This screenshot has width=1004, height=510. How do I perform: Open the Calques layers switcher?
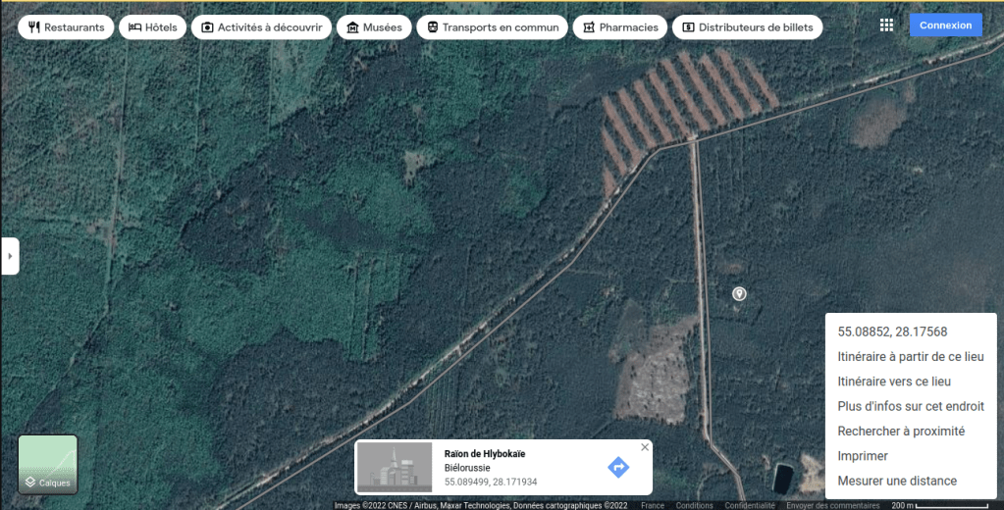[48, 464]
